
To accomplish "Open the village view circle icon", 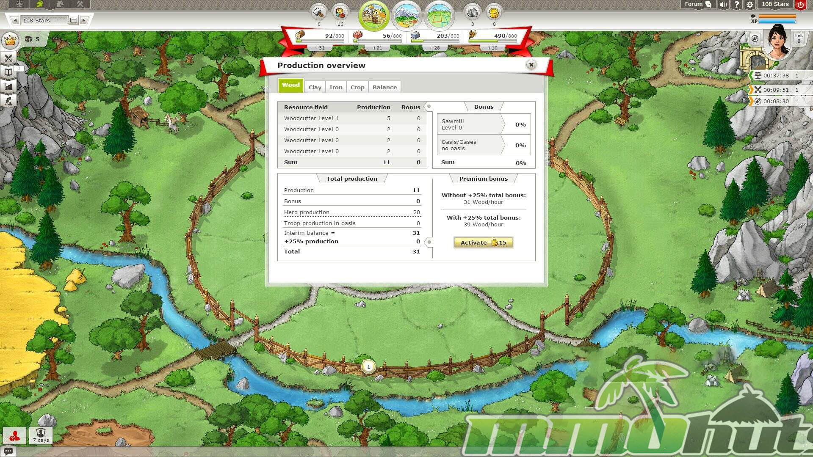I will click(373, 16).
